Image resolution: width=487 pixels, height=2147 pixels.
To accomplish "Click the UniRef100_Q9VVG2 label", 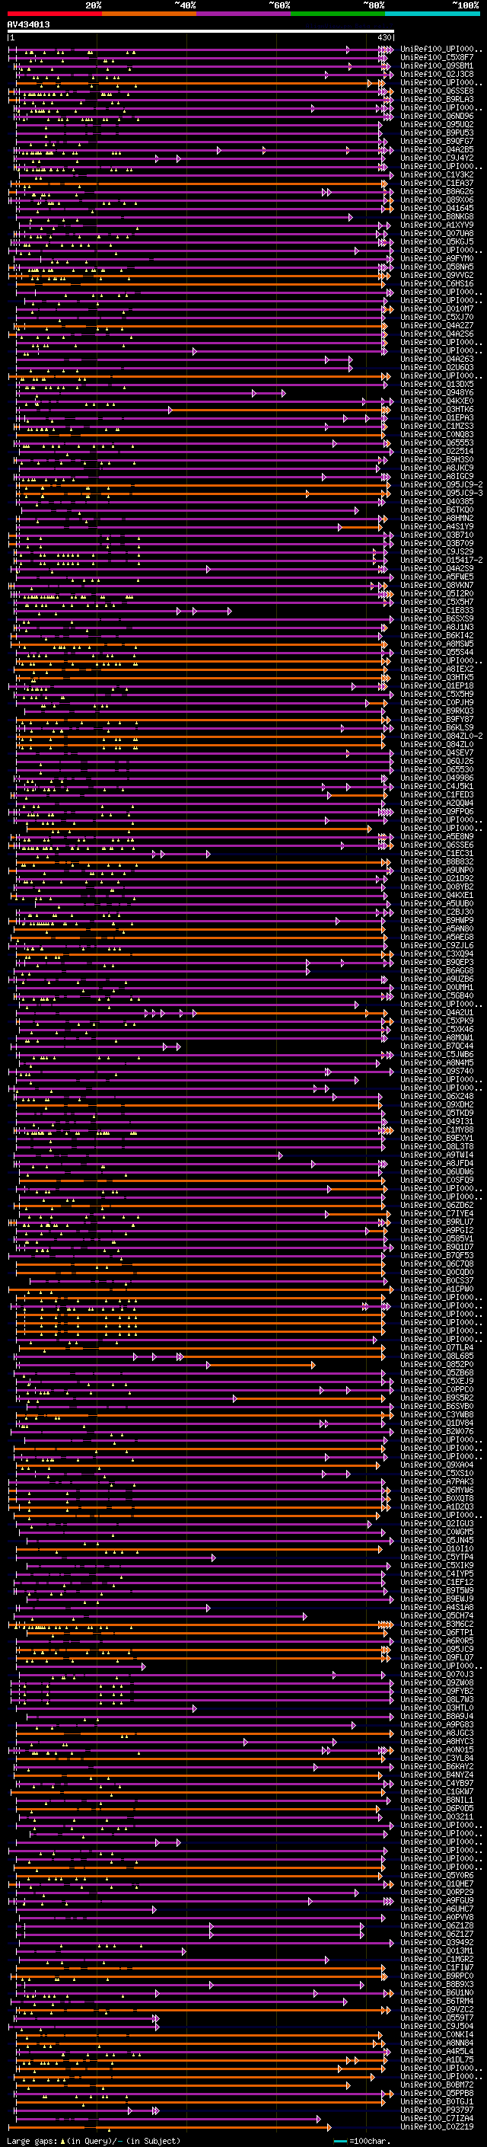I will coord(437,276).
